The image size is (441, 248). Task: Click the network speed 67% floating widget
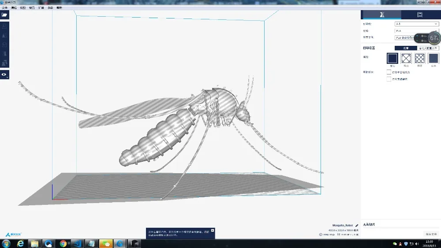[428, 38]
